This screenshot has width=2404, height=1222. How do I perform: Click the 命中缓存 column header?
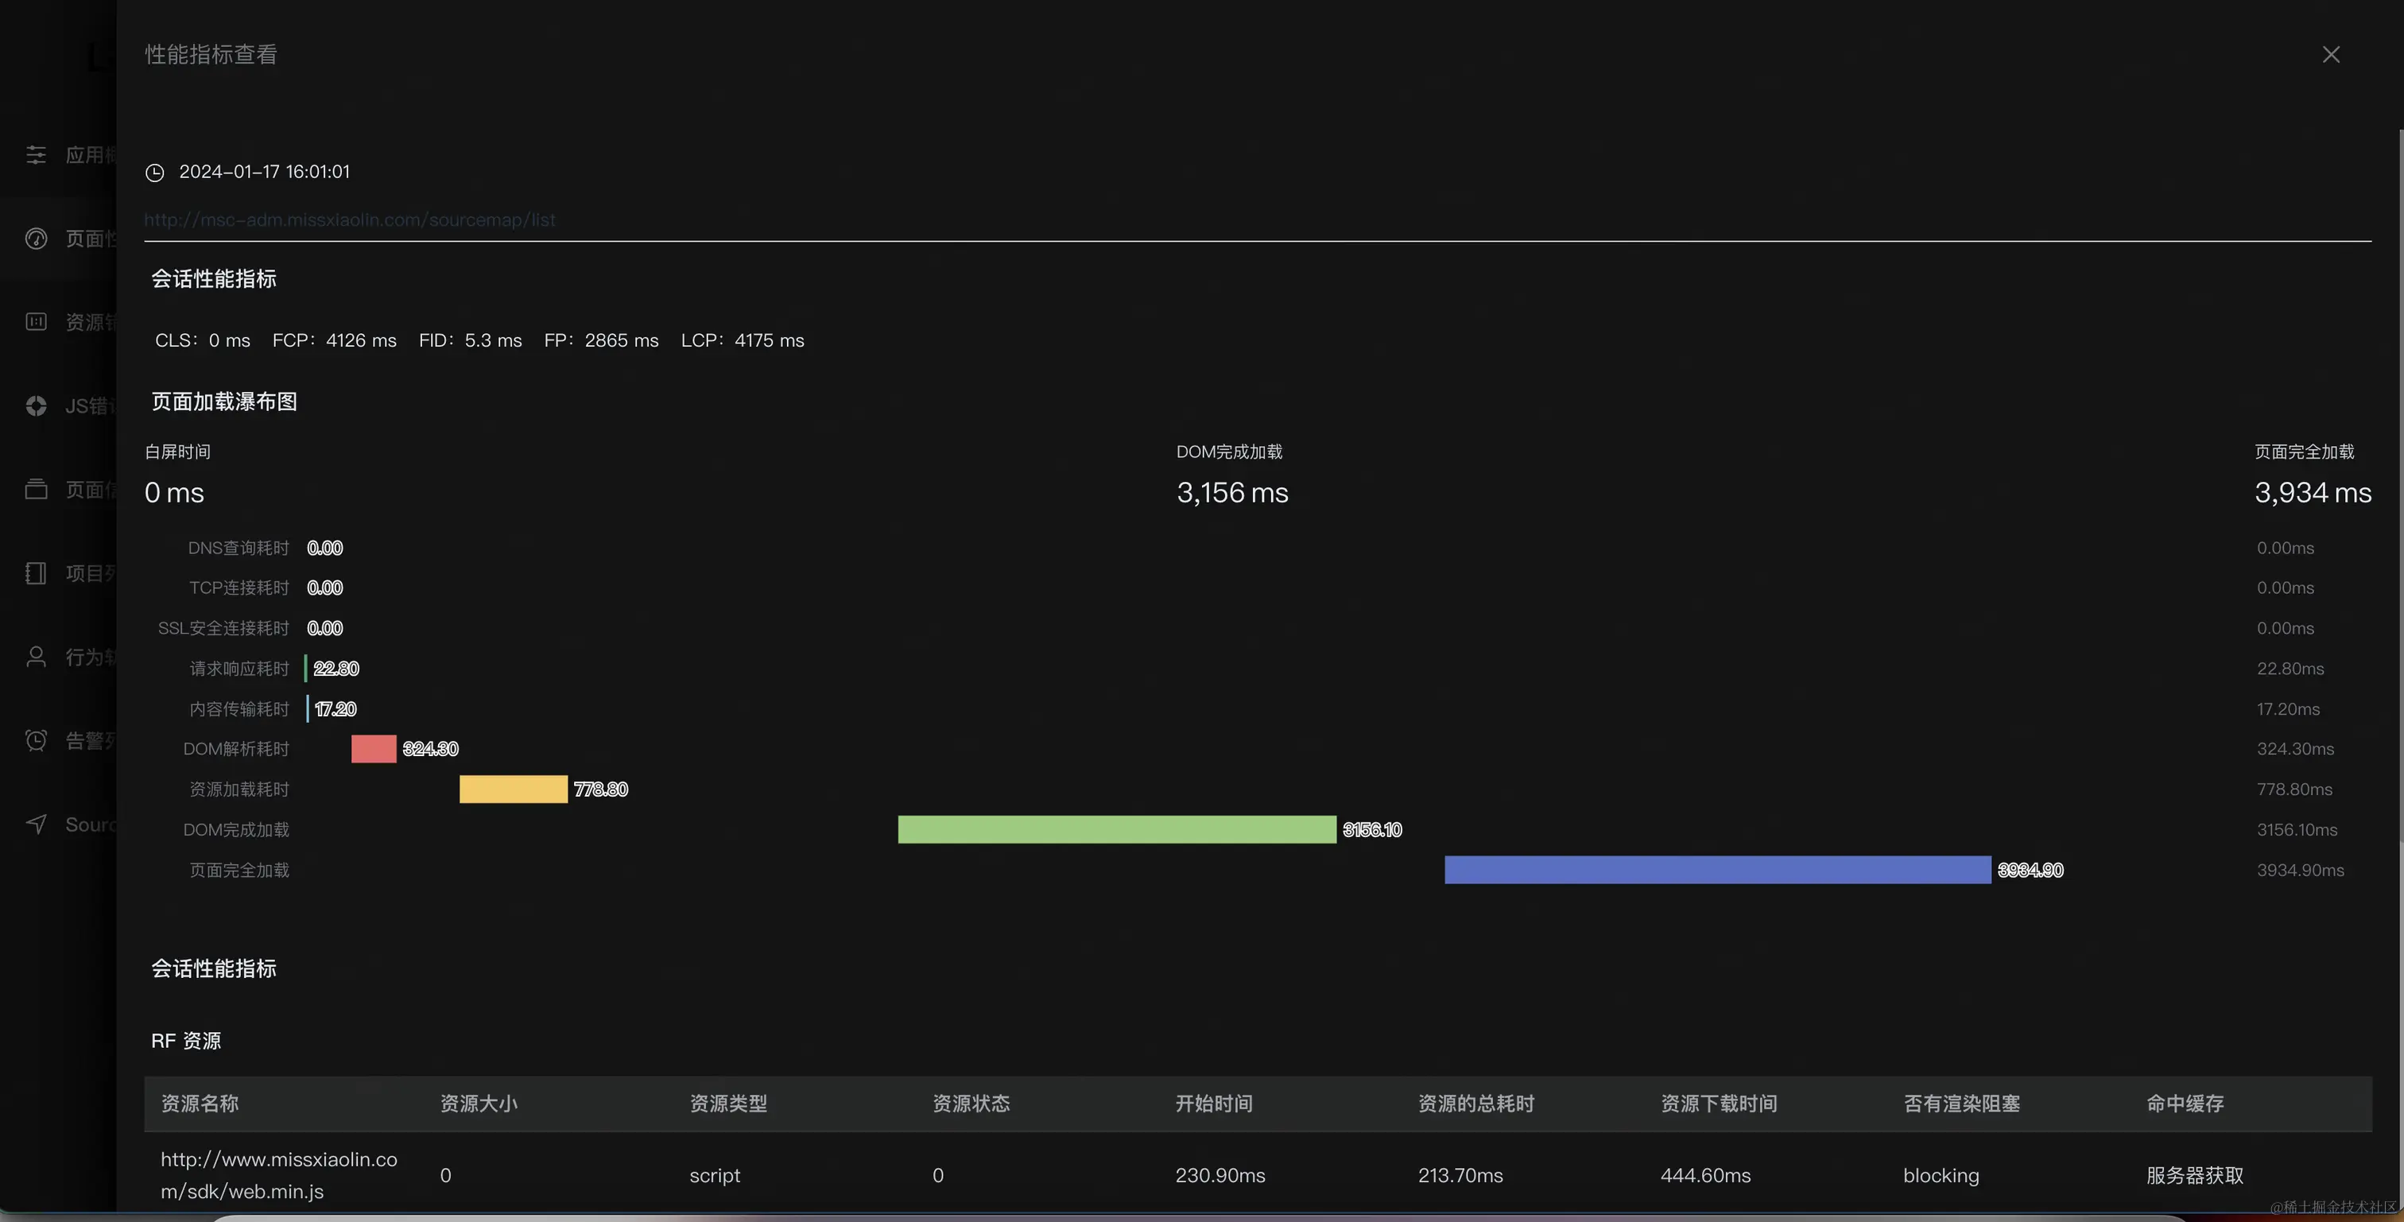tap(2184, 1104)
